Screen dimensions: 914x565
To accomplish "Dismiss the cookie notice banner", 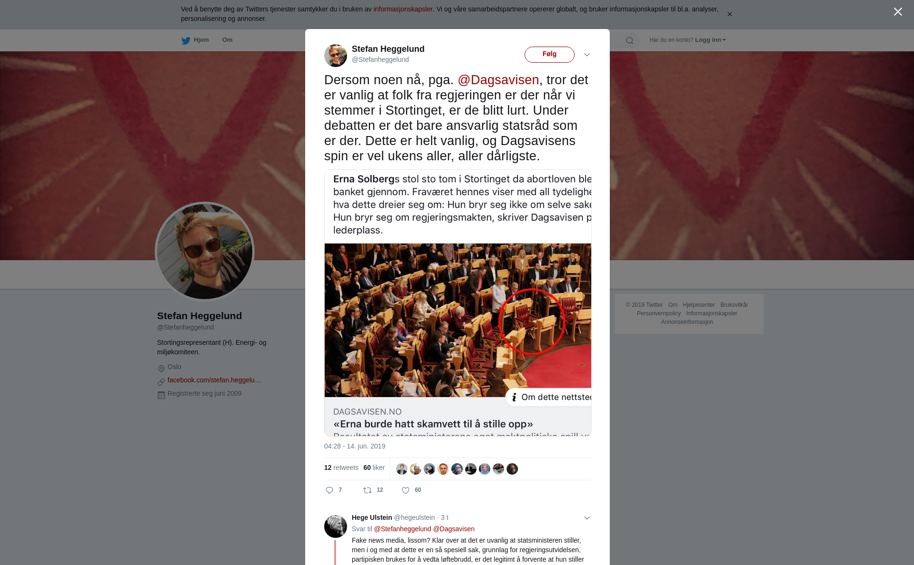I will coord(729,14).
